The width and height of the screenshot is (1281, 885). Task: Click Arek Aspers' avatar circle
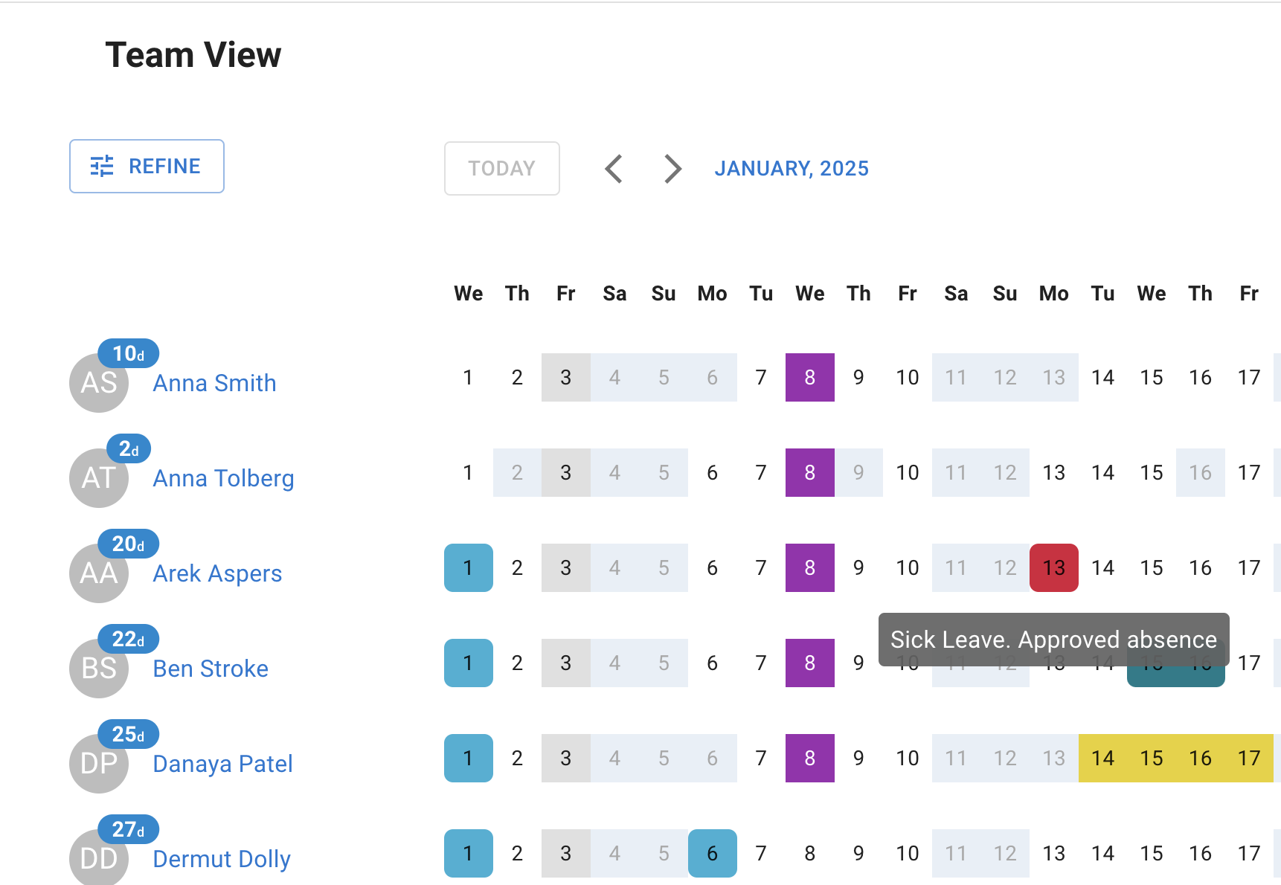coord(98,573)
